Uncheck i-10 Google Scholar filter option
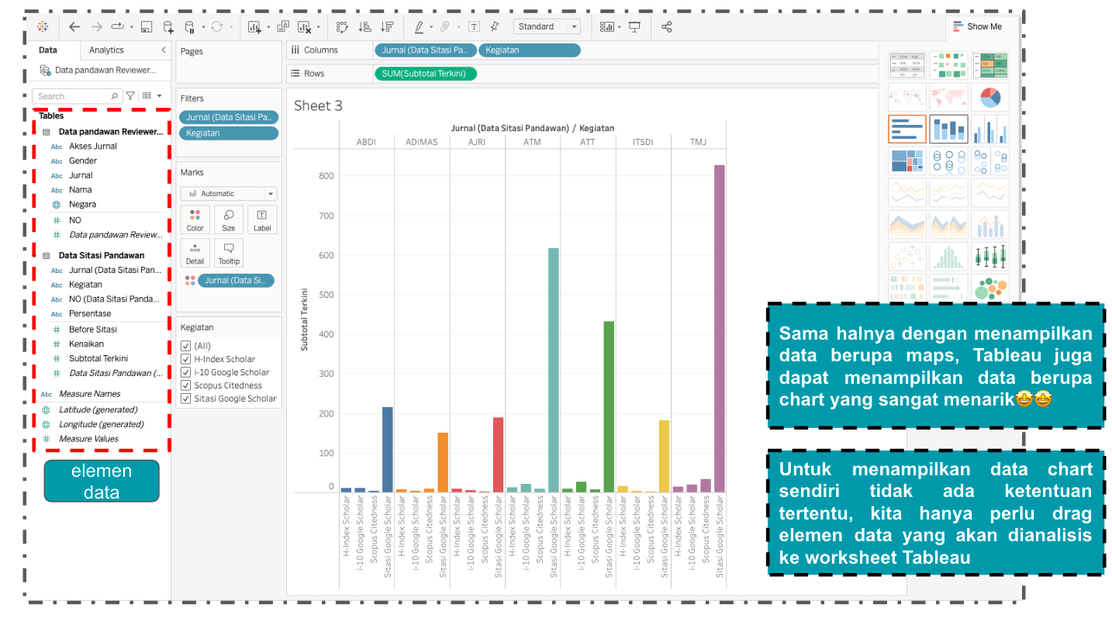Screen dimensions: 1112x618 [185, 372]
